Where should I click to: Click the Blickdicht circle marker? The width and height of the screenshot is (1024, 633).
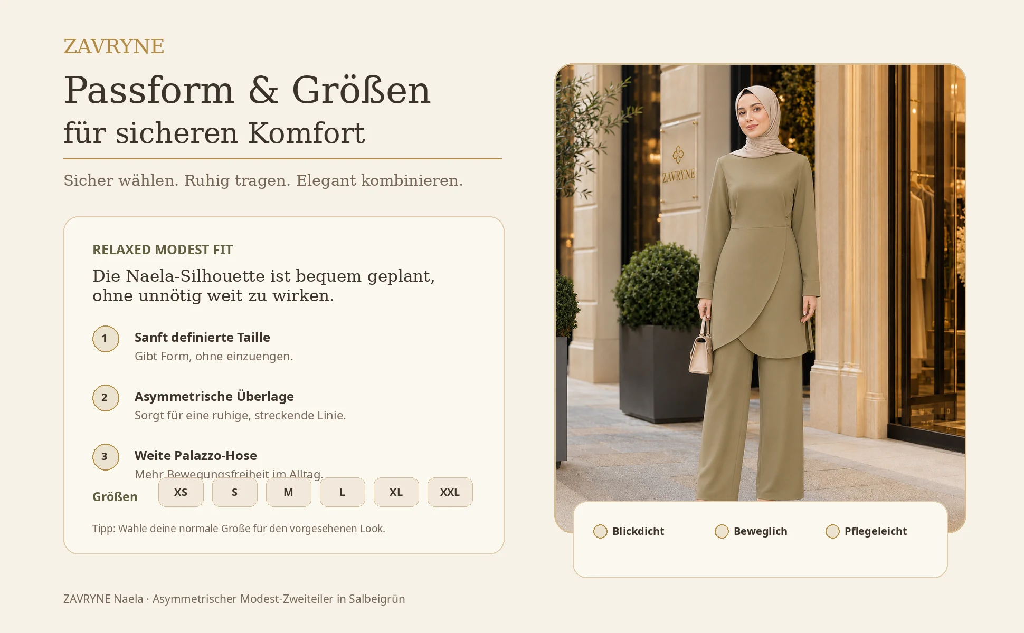click(600, 531)
